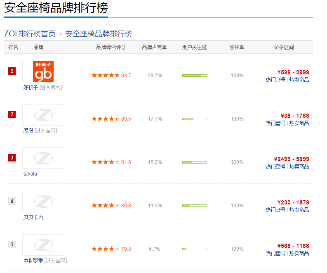Click rank 3 badge icon

[12, 158]
